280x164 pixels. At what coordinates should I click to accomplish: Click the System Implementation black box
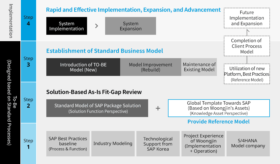click(67, 26)
